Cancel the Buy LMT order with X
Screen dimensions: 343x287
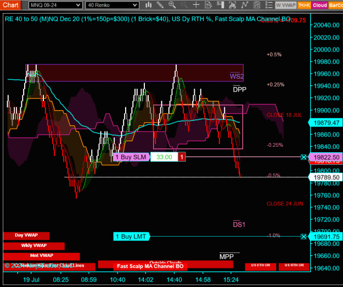(x=303, y=237)
